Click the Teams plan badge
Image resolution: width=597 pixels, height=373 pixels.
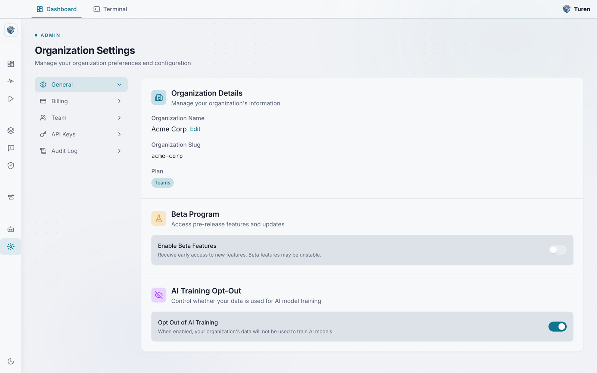(x=162, y=183)
